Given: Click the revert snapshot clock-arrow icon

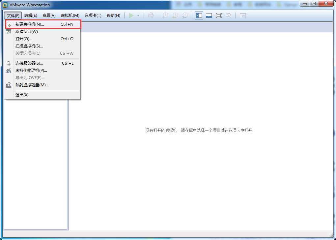Looking at the screenshot, I should tap(175, 15).
